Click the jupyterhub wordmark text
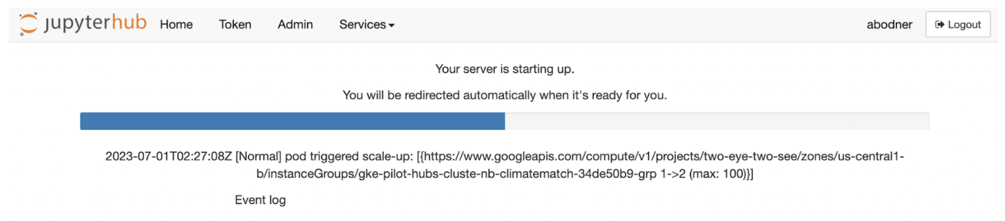1005x221 pixels. tap(96, 23)
